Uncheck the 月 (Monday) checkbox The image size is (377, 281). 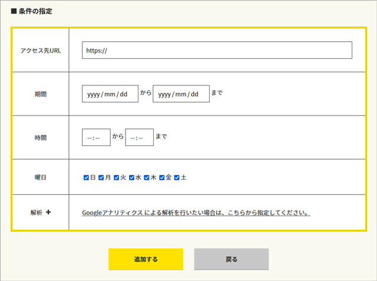[x=101, y=178]
